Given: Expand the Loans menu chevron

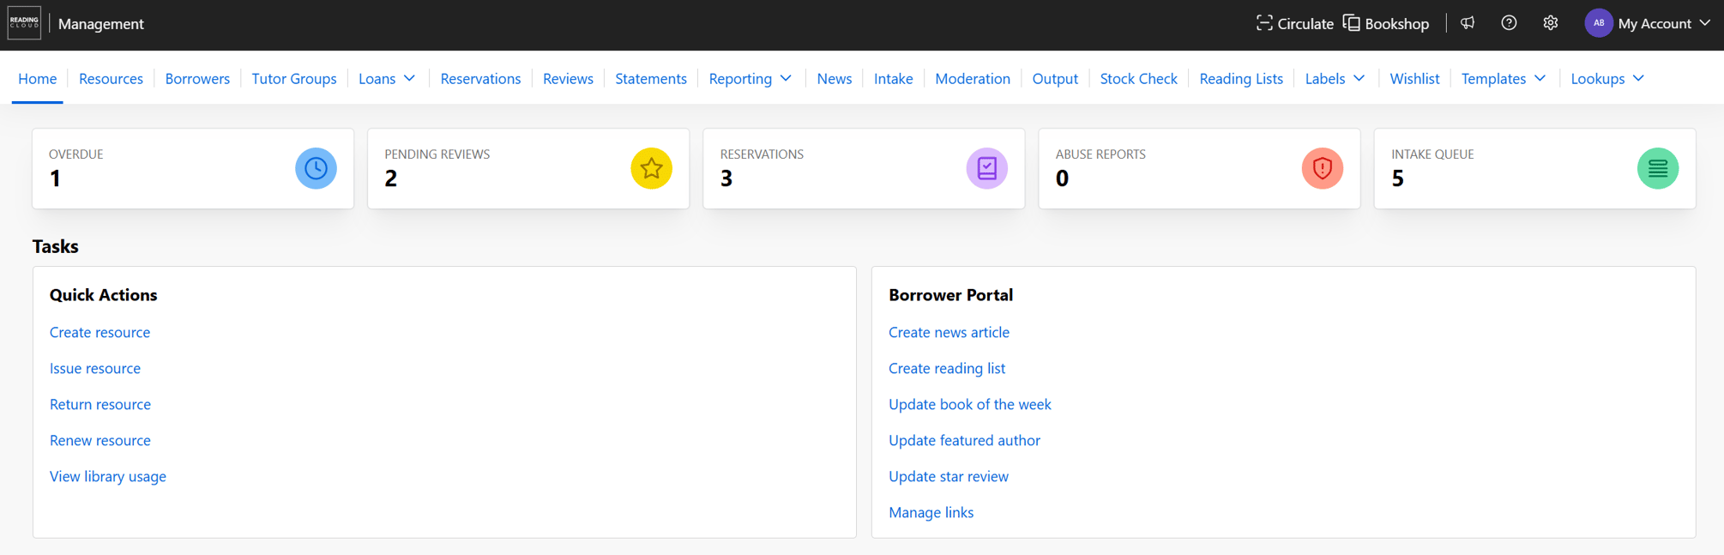Looking at the screenshot, I should [409, 78].
